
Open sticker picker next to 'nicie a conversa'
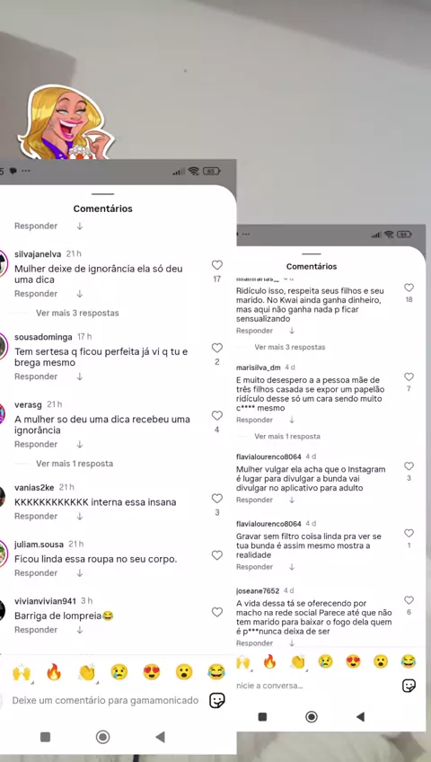[x=409, y=686]
